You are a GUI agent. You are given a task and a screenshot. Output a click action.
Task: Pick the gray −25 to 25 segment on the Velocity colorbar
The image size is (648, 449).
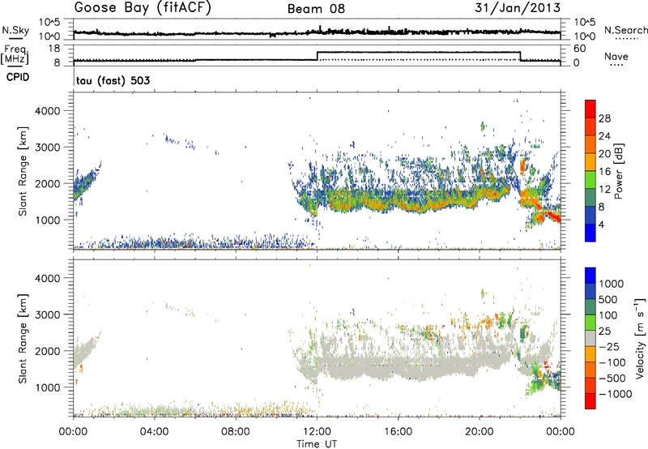tap(590, 338)
